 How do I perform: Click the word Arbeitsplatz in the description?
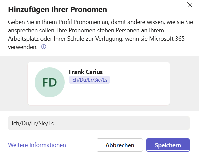coord(23,39)
